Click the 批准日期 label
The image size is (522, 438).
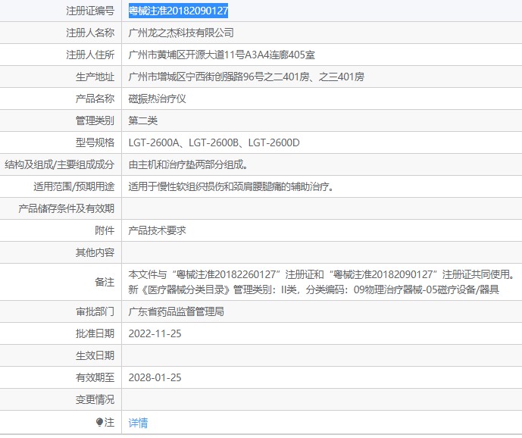(95, 333)
